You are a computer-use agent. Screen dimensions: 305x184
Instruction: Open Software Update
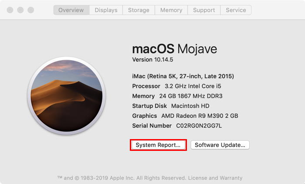(220, 145)
